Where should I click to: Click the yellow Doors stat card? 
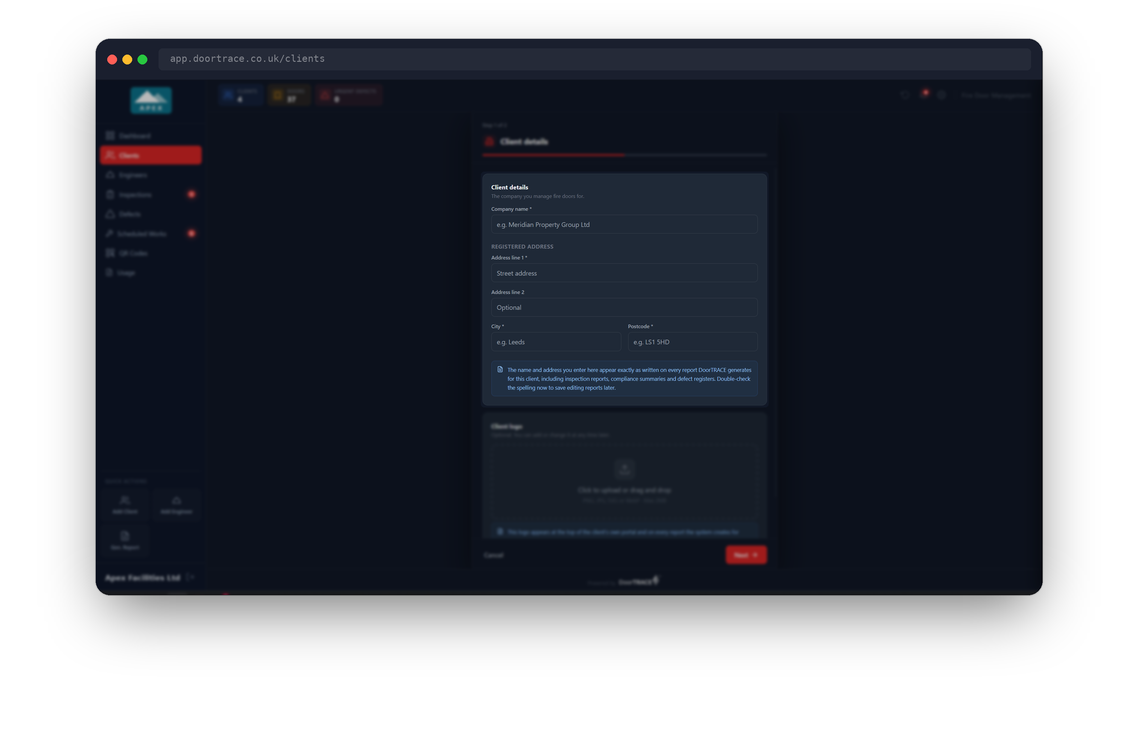[x=289, y=95]
